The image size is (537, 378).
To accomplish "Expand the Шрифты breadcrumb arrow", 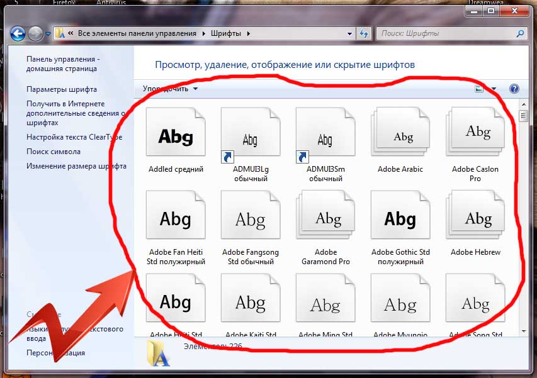I will pyautogui.click(x=248, y=33).
